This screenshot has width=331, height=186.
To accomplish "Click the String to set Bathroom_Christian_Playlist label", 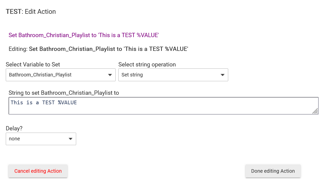I will click(64, 93).
